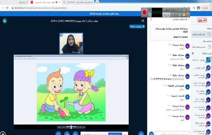Image resolution: width=212 pixels, height=135 pixels.
Task: Send the chat message with send button
Action: tap(152, 133)
